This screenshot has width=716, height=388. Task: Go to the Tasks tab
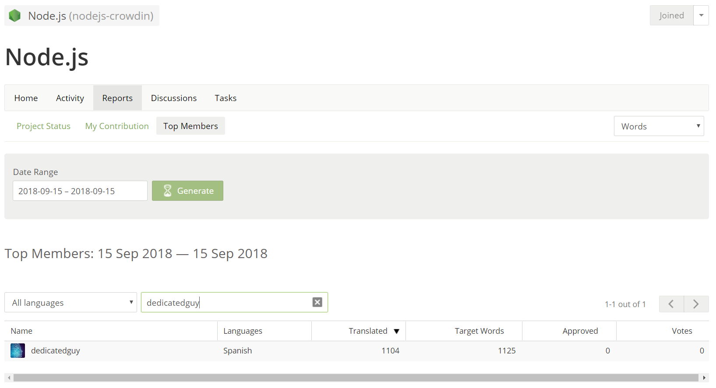pos(226,98)
